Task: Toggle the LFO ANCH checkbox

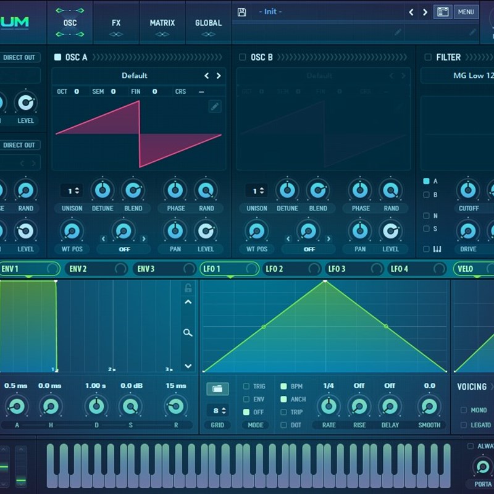Action: [x=283, y=399]
